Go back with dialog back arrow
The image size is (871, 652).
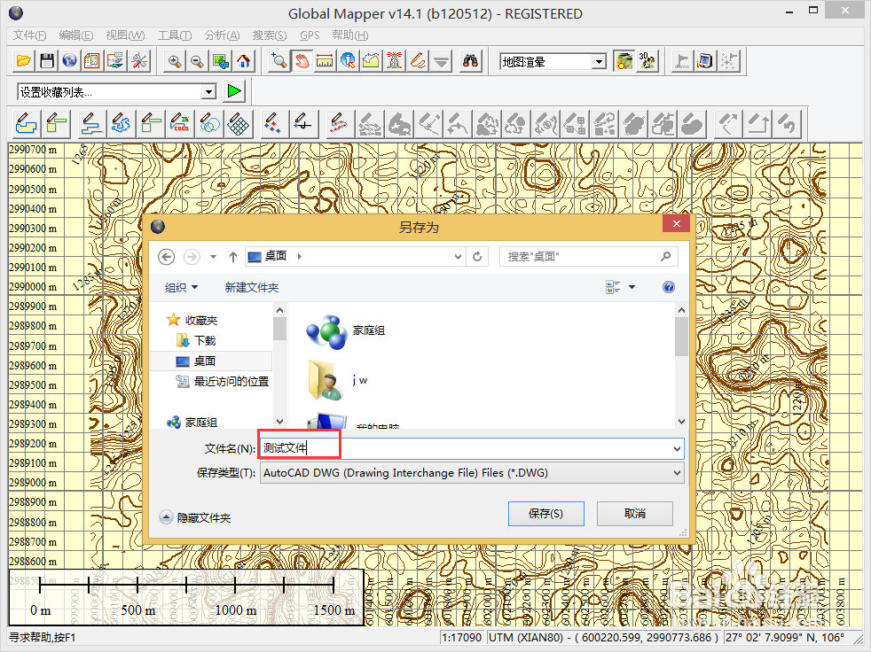coord(167,256)
